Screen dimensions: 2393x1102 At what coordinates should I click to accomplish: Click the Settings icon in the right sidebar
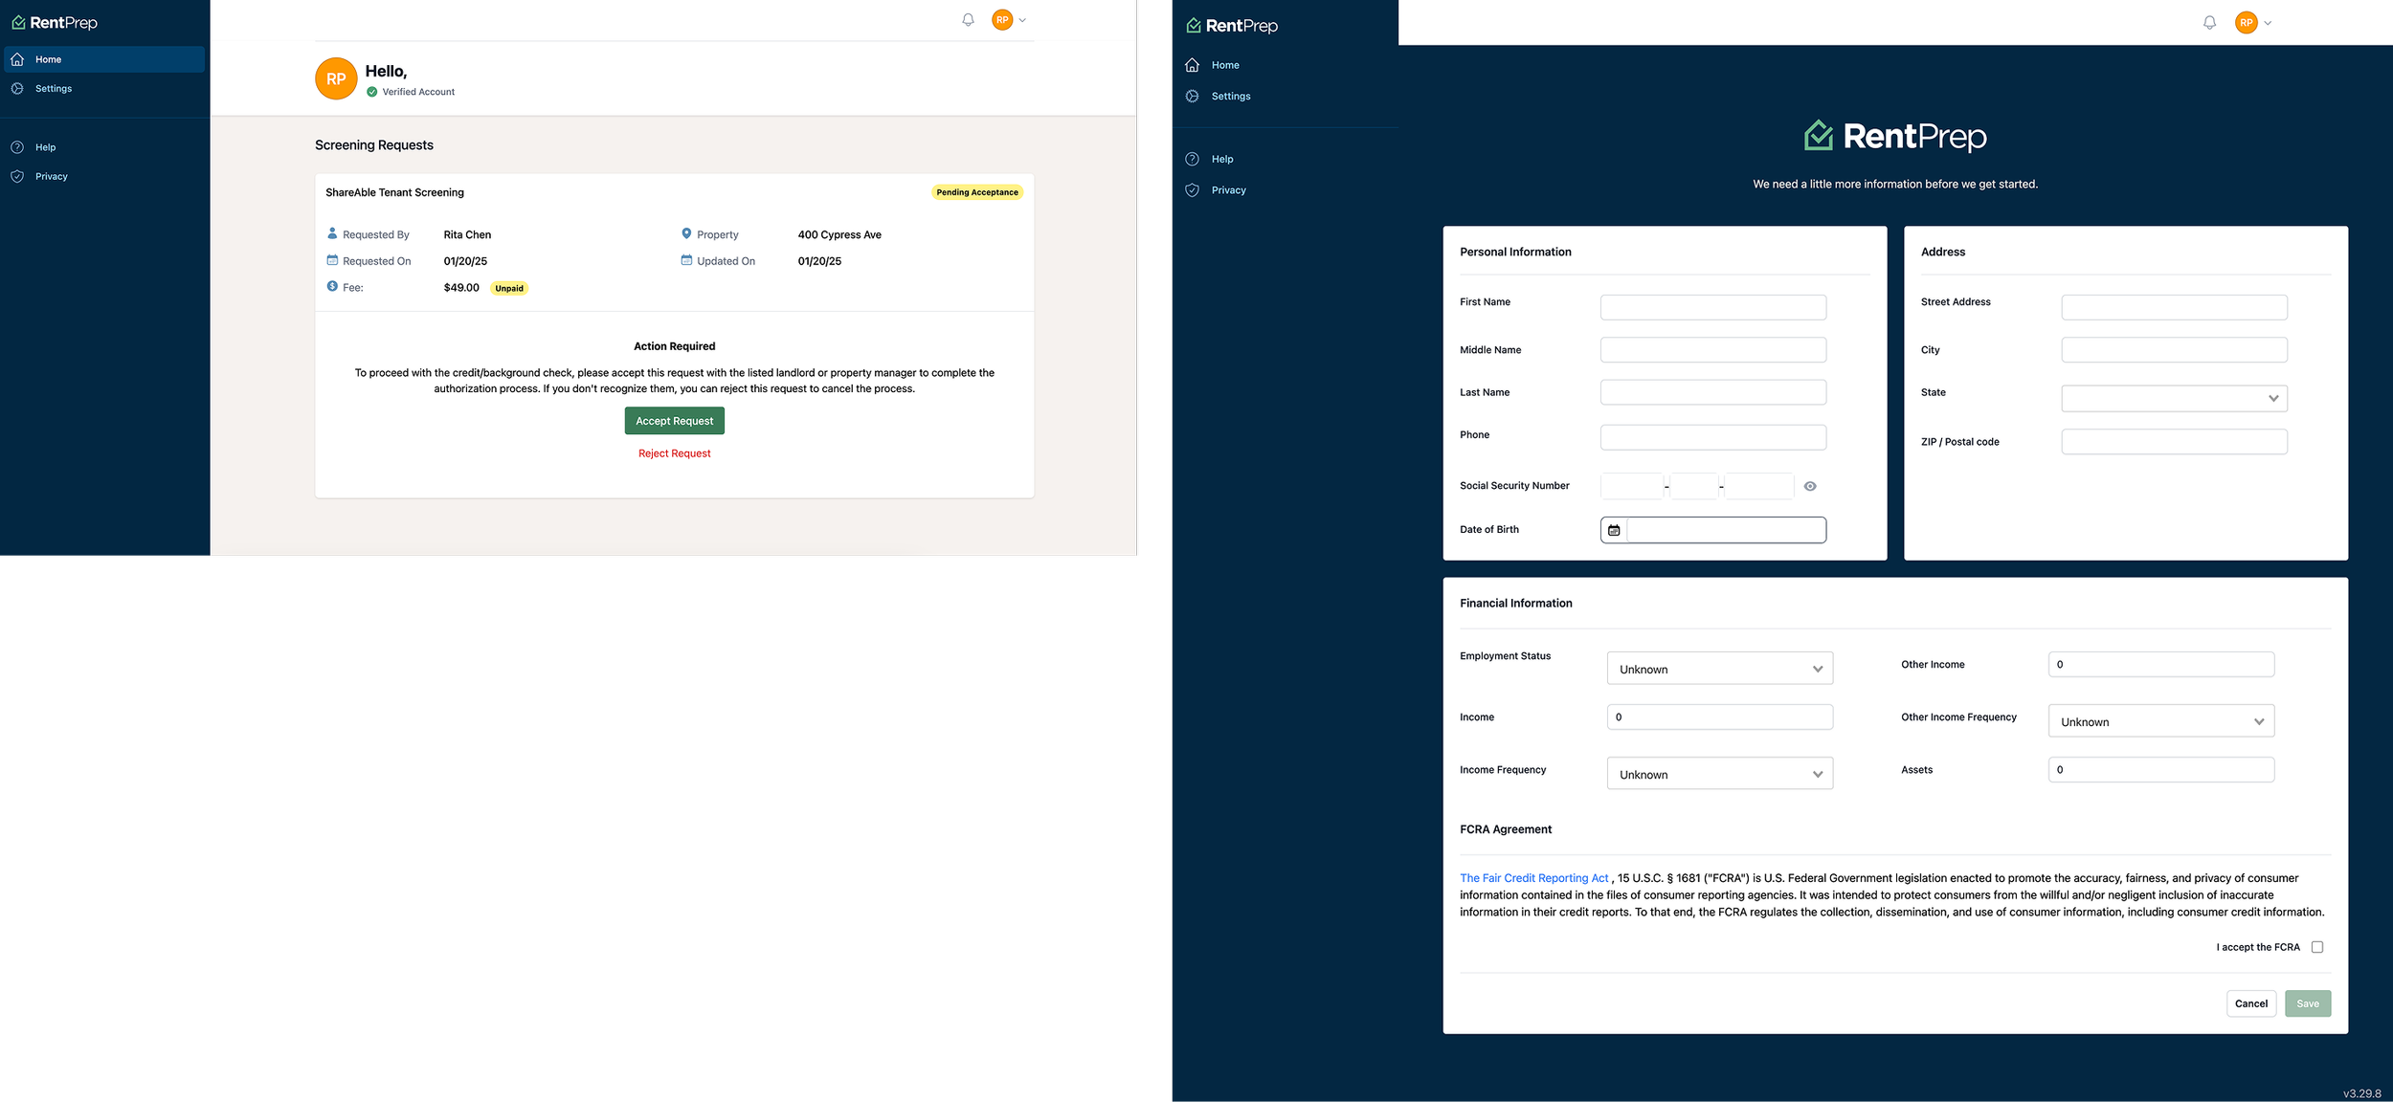click(1192, 96)
